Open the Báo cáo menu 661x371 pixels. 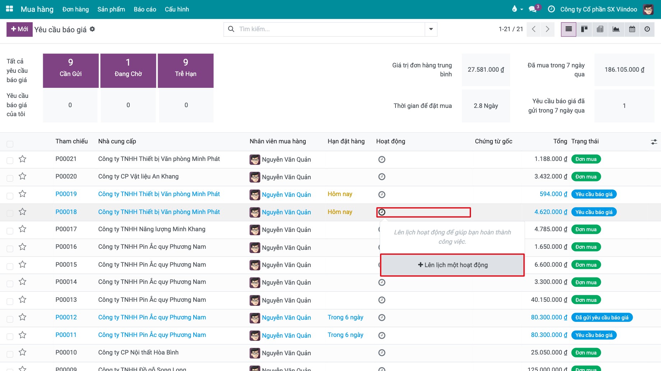tap(145, 9)
